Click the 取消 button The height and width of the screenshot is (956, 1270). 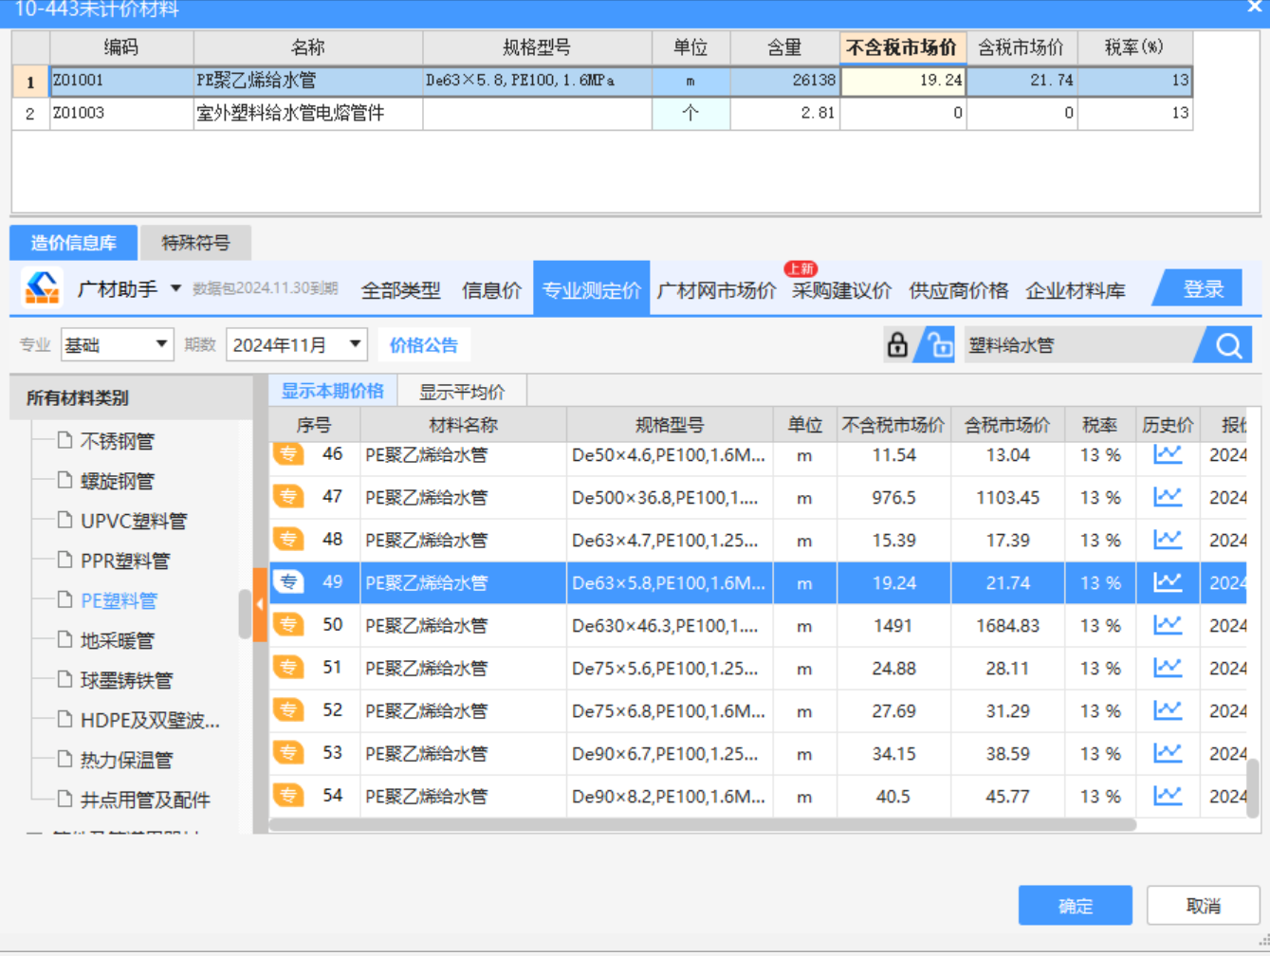1203,906
